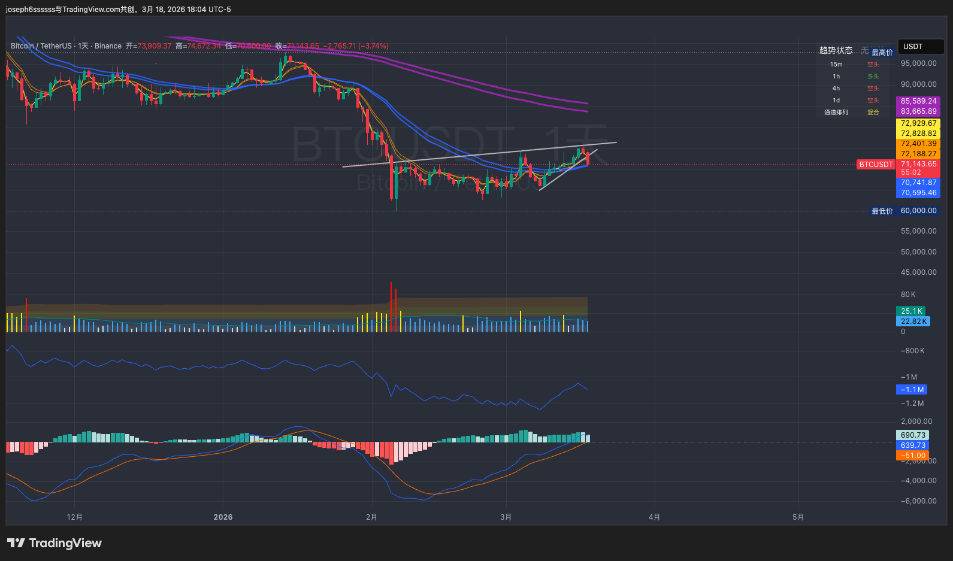Click the blue 70,595.46 price tag

(x=918, y=193)
